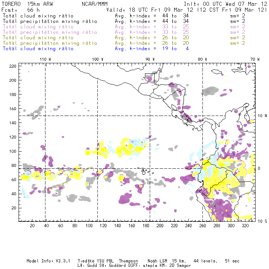Click the '200' tick label on horizontal axis

click(x=160, y=226)
